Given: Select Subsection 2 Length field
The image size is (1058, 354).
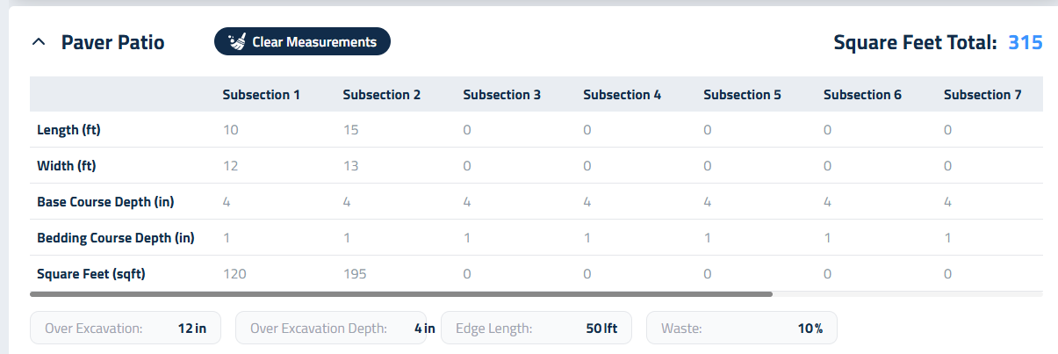Looking at the screenshot, I should pyautogui.click(x=351, y=130).
